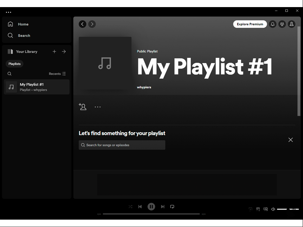The width and height of the screenshot is (303, 227).
Task: Create a new playlist with the plus icon
Action: 54,52
